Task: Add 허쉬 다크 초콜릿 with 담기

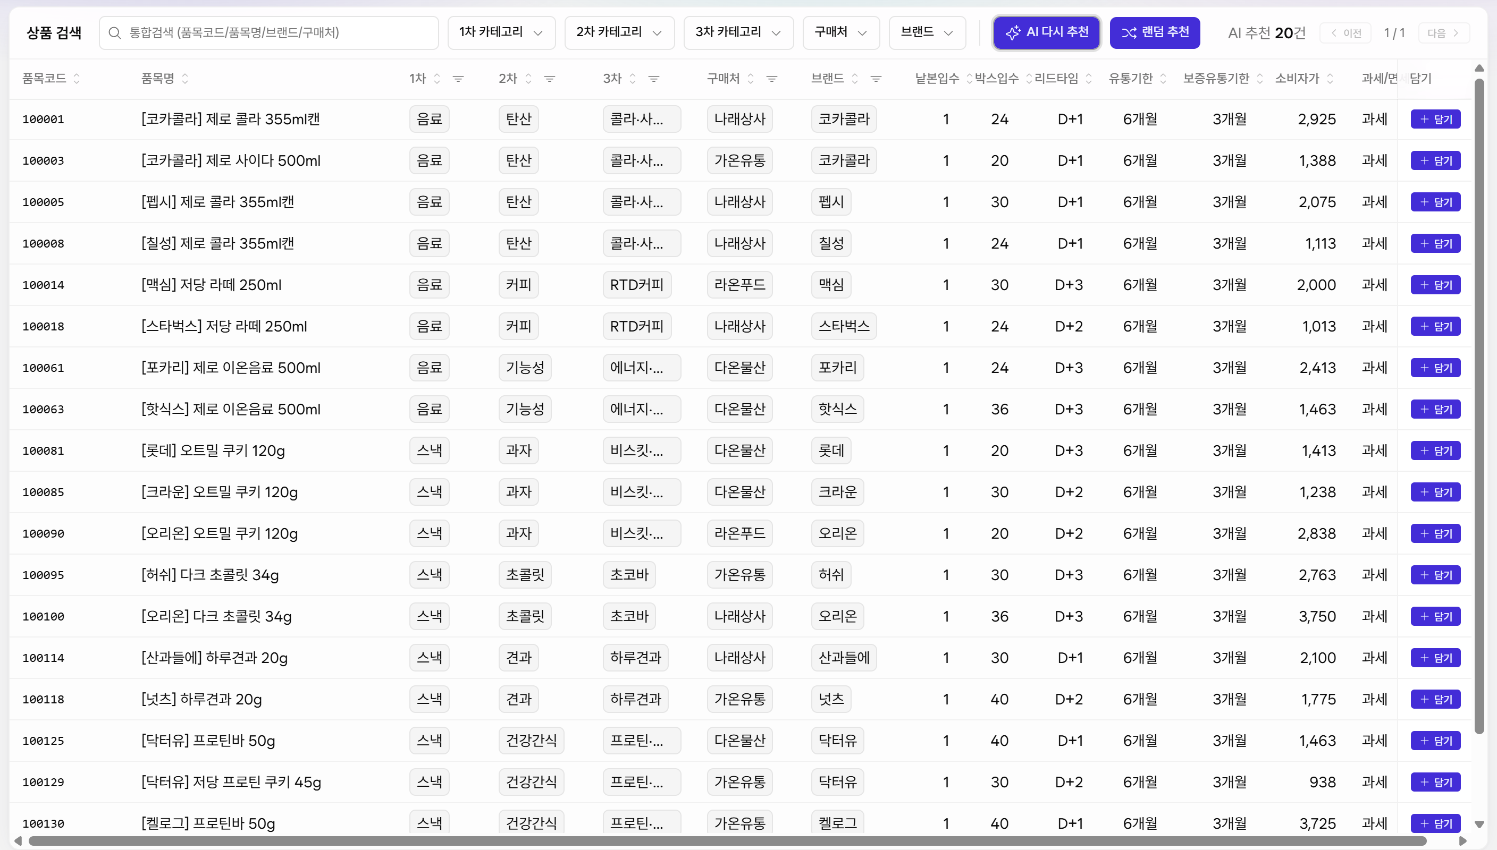Action: [x=1436, y=575]
